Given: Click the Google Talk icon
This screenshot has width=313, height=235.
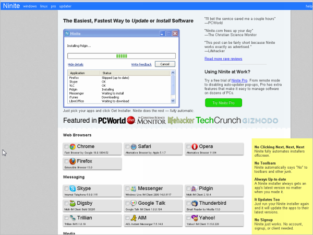Looking at the screenshot, I should pos(134,203).
